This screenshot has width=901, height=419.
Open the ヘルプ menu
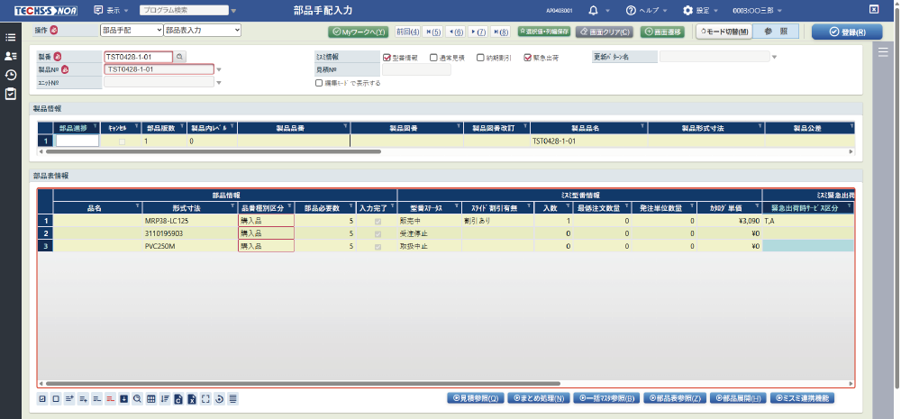pyautogui.click(x=647, y=10)
